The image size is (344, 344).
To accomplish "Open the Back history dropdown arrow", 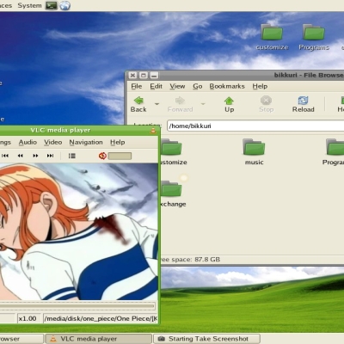I will (157, 103).
